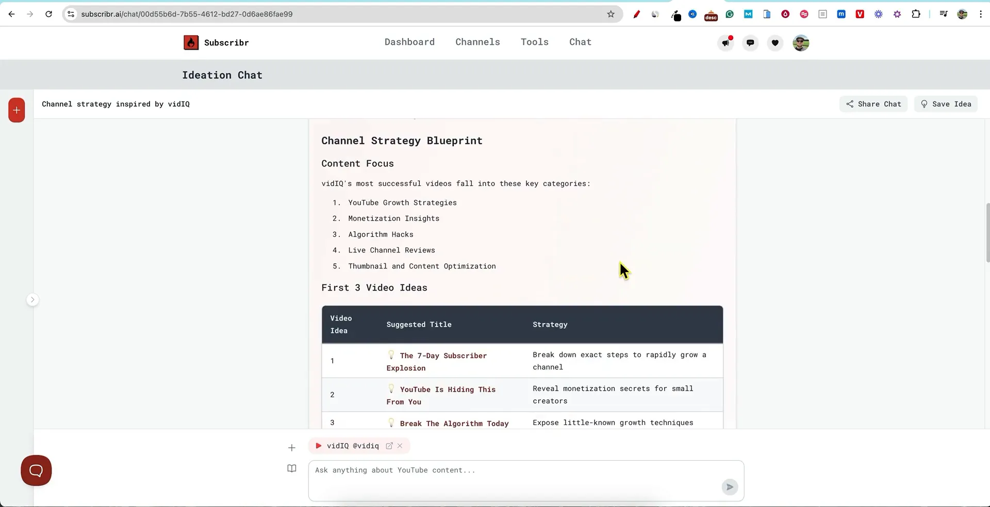Viewport: 990px width, 507px height.
Task: Click 'Live Channel Reviews' list item
Action: [x=391, y=250]
